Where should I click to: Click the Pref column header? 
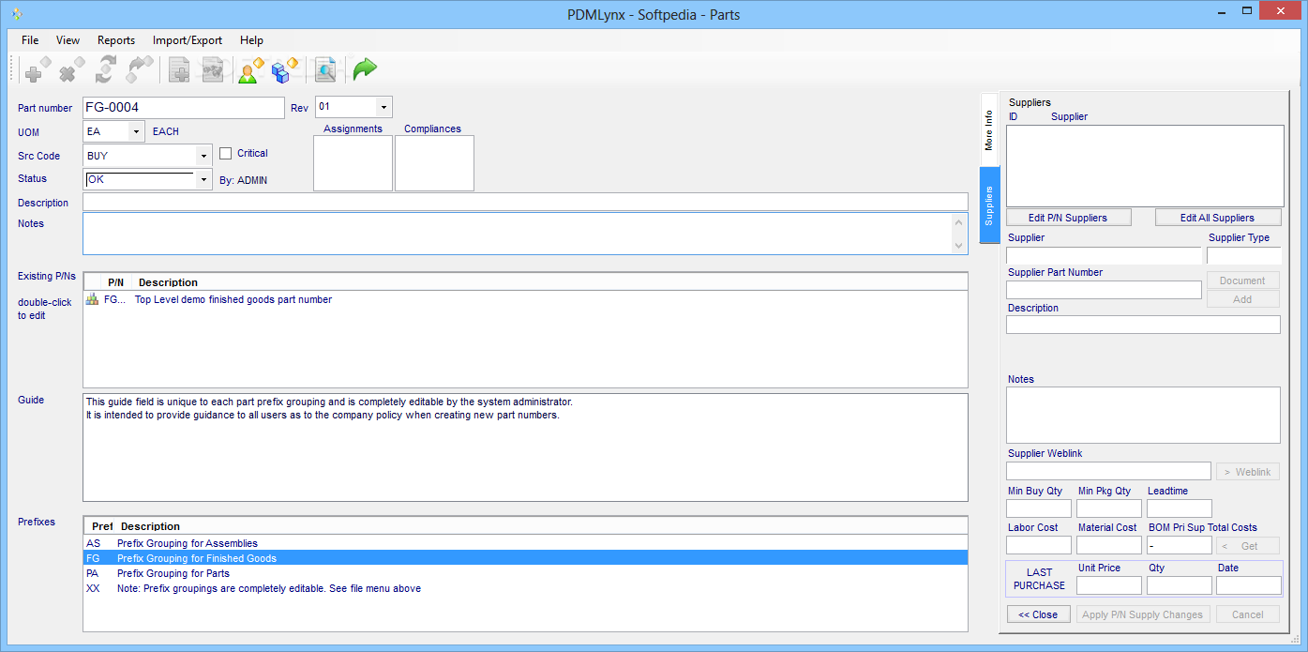[102, 526]
